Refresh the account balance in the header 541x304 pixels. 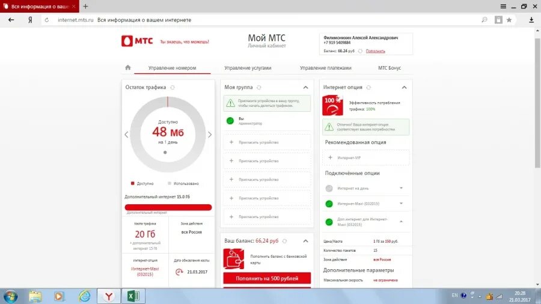(360, 51)
